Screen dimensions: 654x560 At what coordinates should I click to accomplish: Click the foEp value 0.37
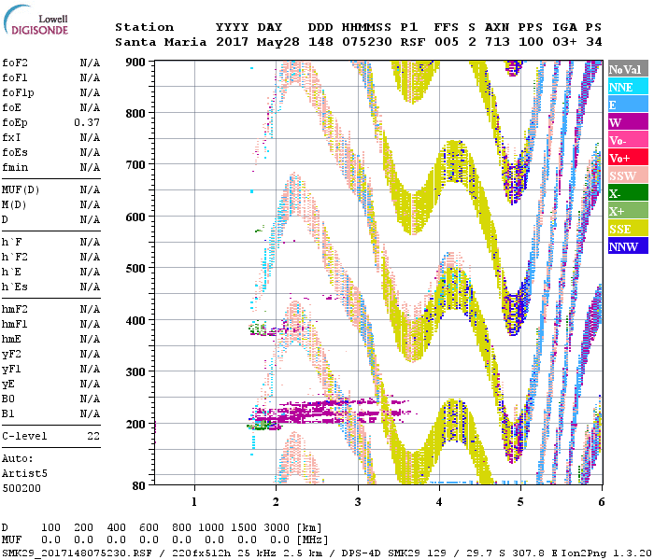tap(87, 122)
